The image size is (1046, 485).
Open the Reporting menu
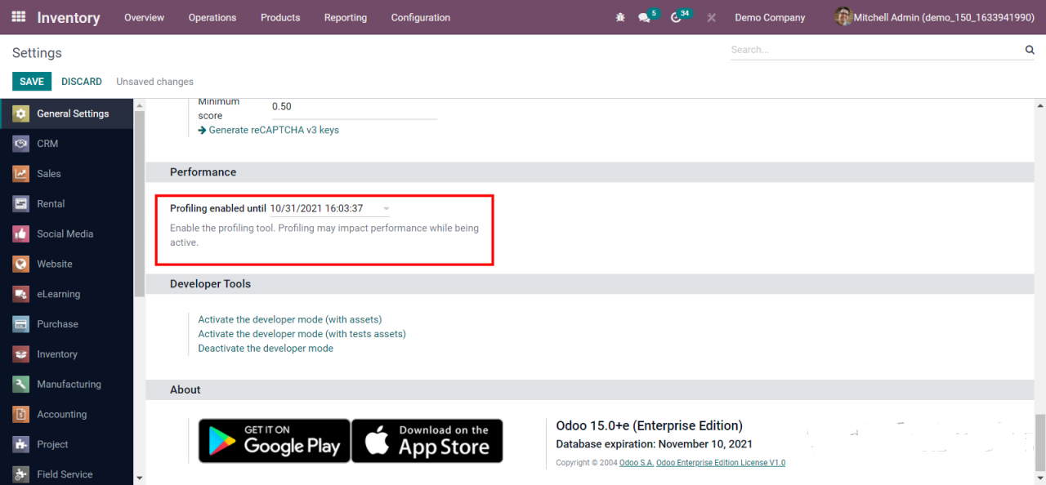(x=345, y=17)
